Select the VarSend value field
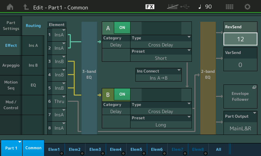The height and width of the screenshot is (156, 261). (x=240, y=65)
